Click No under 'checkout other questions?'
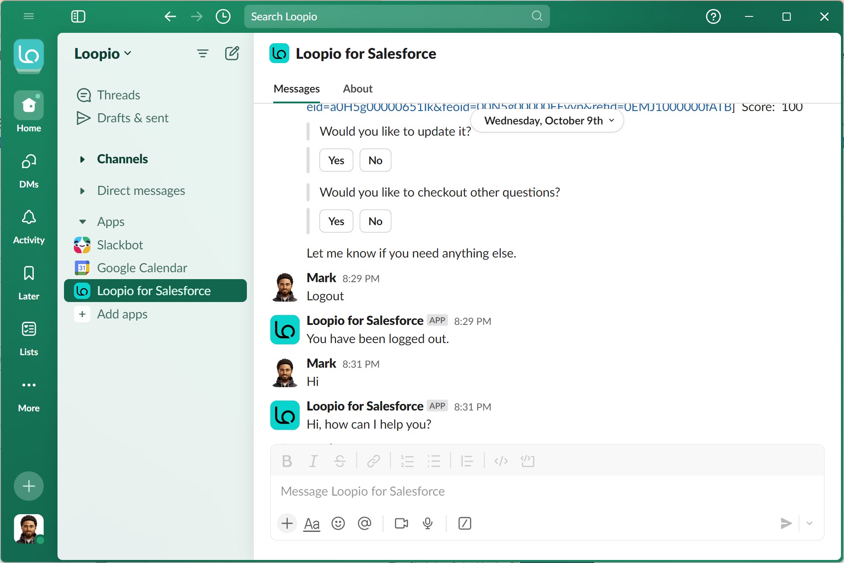 tap(375, 221)
